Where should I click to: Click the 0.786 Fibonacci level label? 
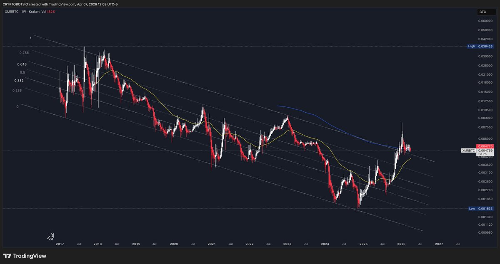pyautogui.click(x=24, y=53)
